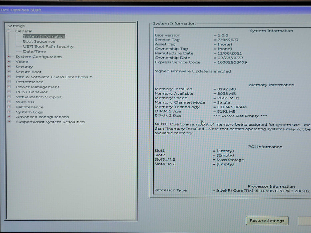Click the Processor Information heading
This screenshot has height=233, width=311.
(271, 187)
